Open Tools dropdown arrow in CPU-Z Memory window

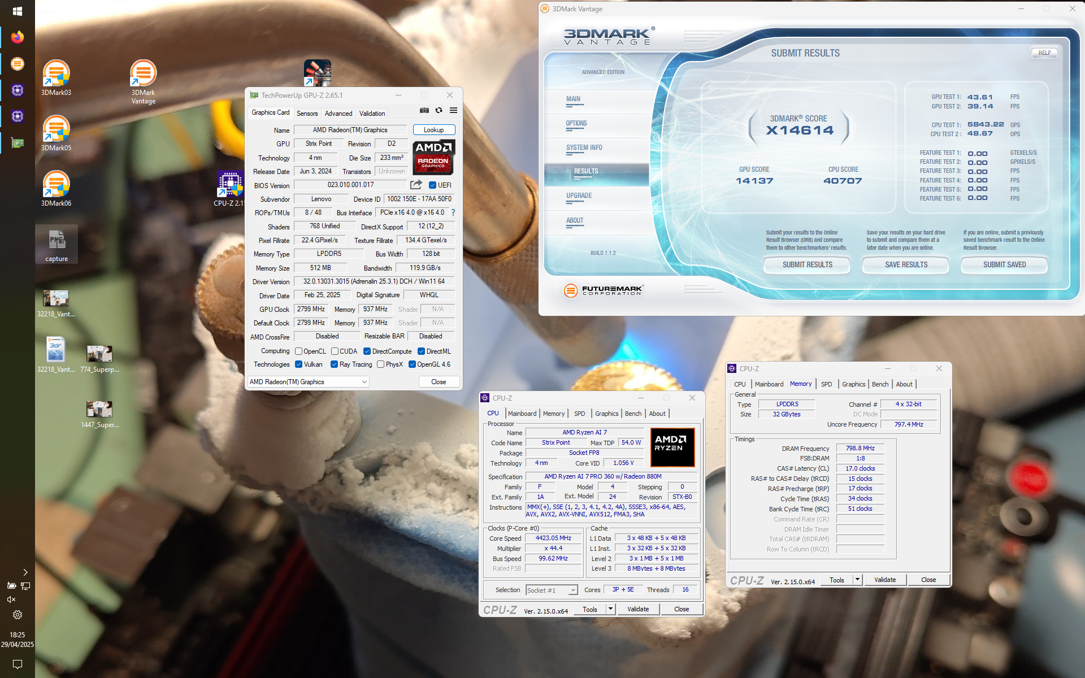pyautogui.click(x=857, y=580)
